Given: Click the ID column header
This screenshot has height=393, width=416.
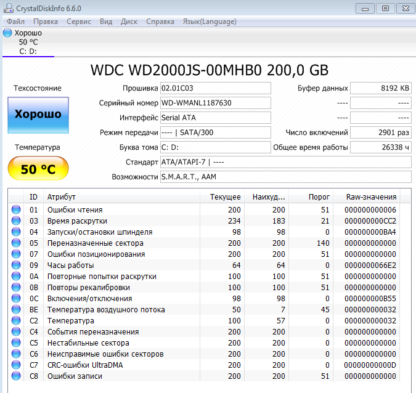Looking at the screenshot, I should (33, 197).
